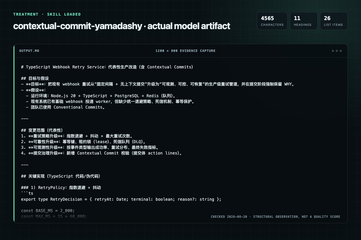Click the 'const MAX_MS = 15 * 60_000;' line
The image size is (361, 240).
(54, 216)
